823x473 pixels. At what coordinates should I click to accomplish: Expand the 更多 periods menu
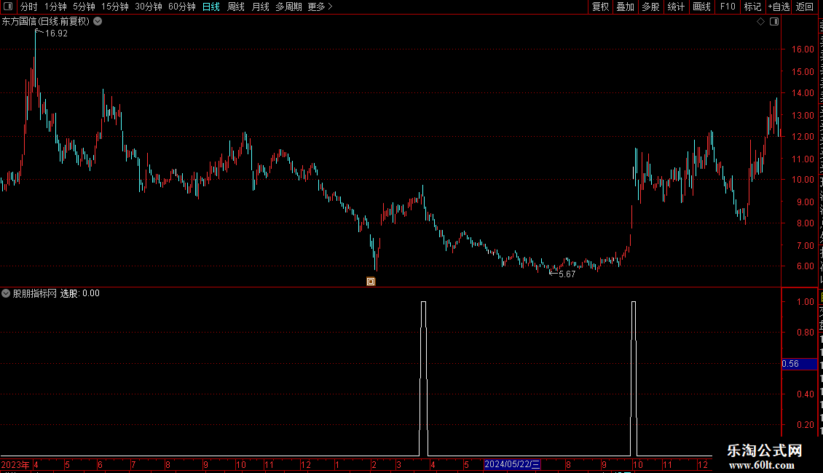(x=320, y=7)
